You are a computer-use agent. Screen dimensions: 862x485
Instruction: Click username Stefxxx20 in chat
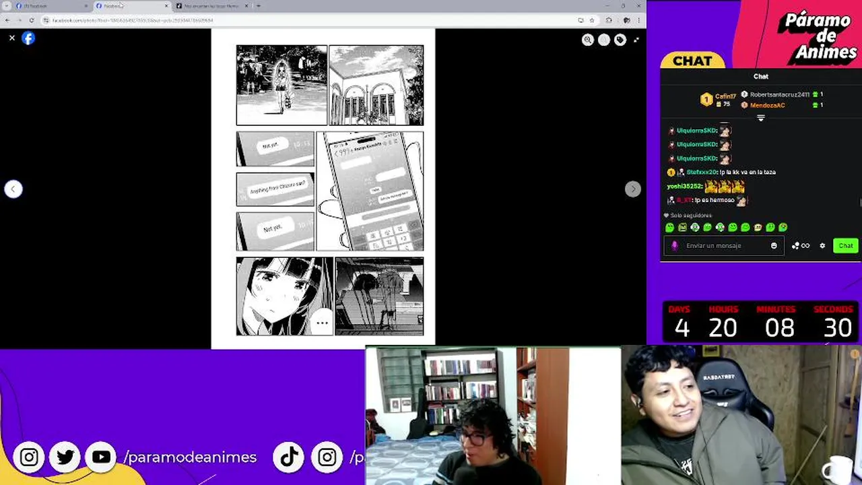coord(702,172)
